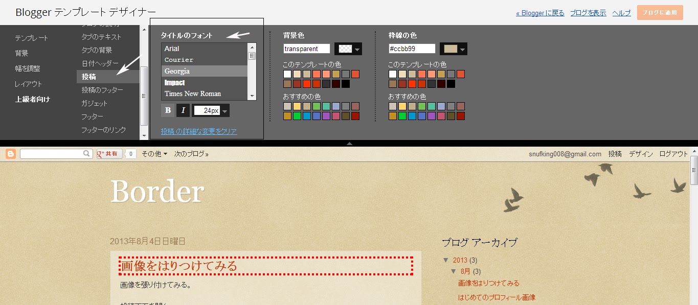Click the highlighted post title 画像をはりつけてみる
This screenshot has width=698, height=305.
[179, 266]
